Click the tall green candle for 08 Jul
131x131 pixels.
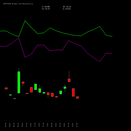pos(19,82)
